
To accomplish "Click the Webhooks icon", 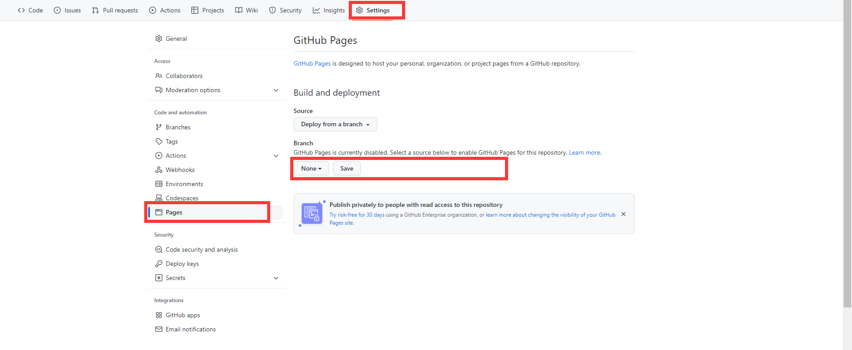I will coord(159,170).
